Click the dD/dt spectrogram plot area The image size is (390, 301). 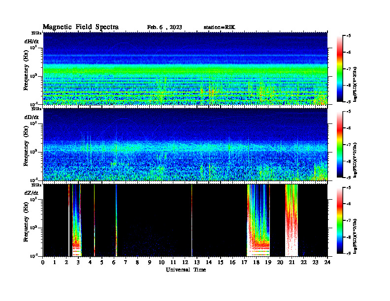pyautogui.click(x=185, y=145)
